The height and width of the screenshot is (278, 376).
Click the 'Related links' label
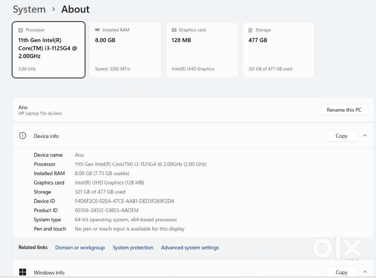pyautogui.click(x=33, y=247)
